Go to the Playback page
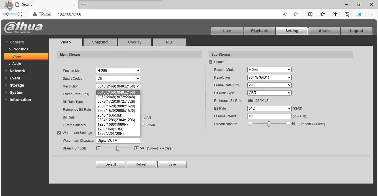 tap(259, 31)
